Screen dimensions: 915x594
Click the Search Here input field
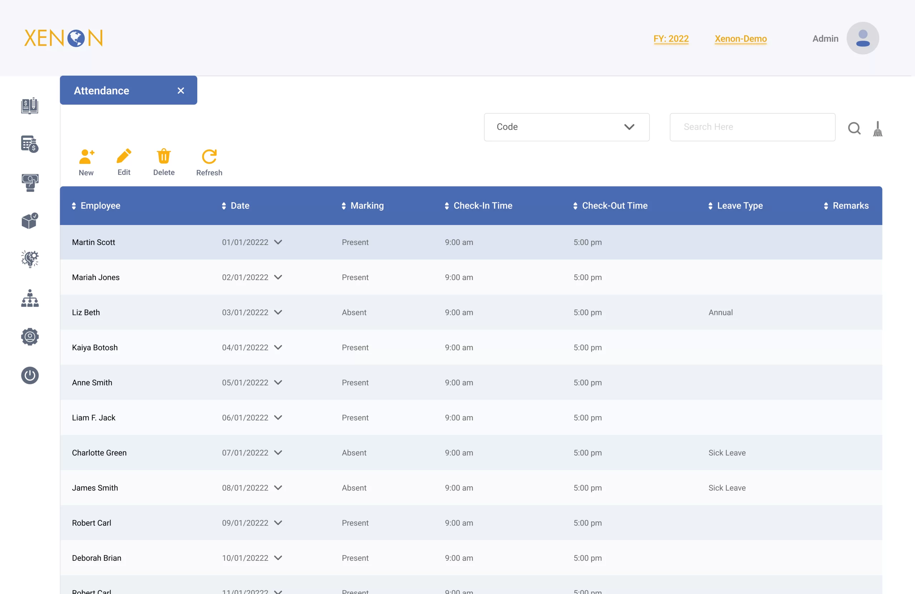[752, 127]
